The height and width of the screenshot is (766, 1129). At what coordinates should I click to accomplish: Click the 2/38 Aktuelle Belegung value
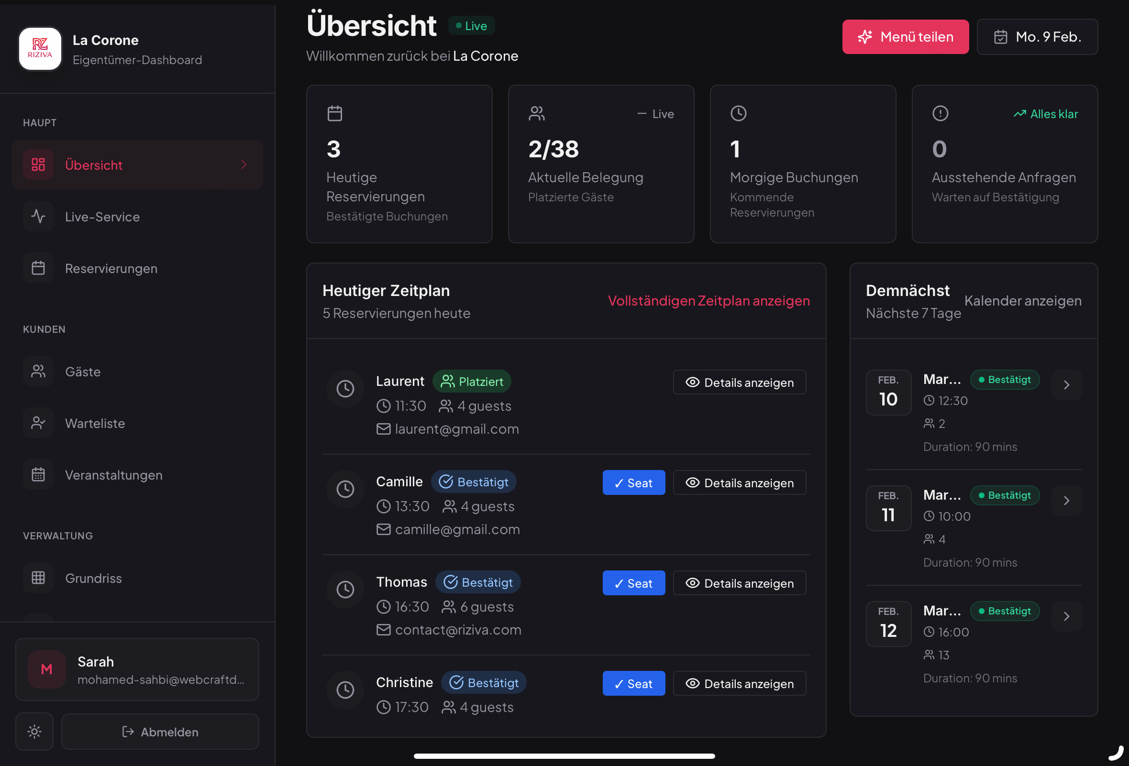pyautogui.click(x=553, y=149)
